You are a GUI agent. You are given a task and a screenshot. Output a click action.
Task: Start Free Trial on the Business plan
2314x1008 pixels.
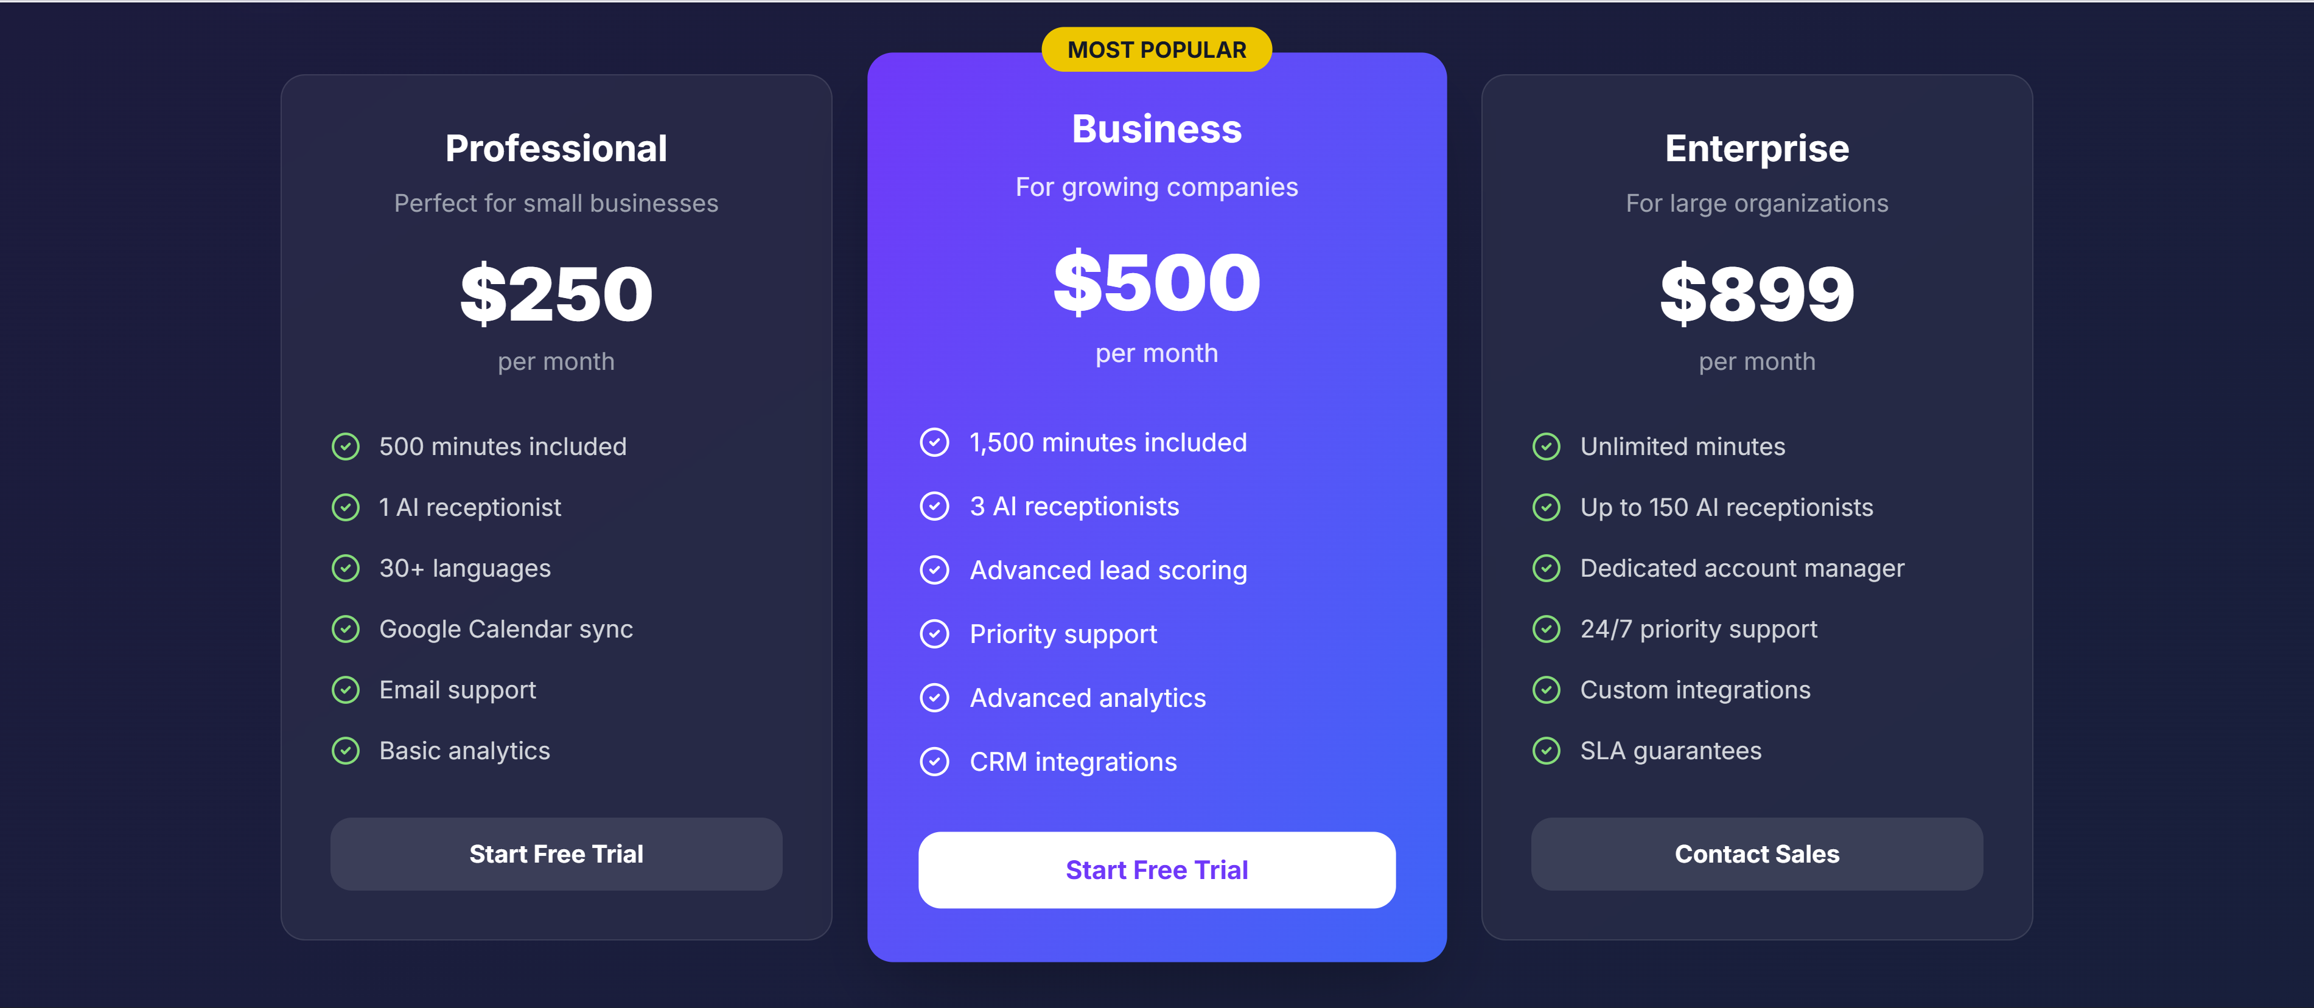click(x=1156, y=869)
